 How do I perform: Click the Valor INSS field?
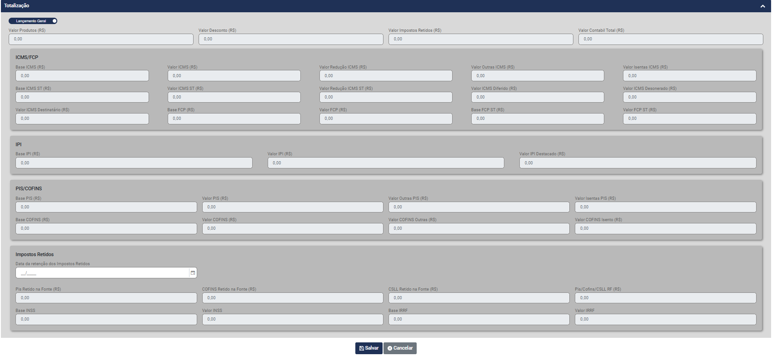(x=293, y=319)
